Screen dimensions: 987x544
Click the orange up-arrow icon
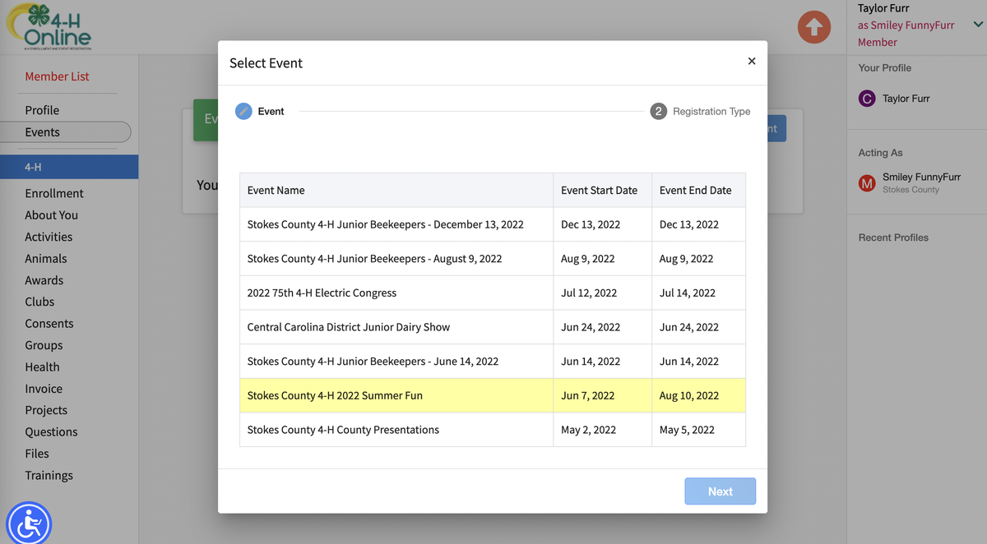[x=813, y=28]
